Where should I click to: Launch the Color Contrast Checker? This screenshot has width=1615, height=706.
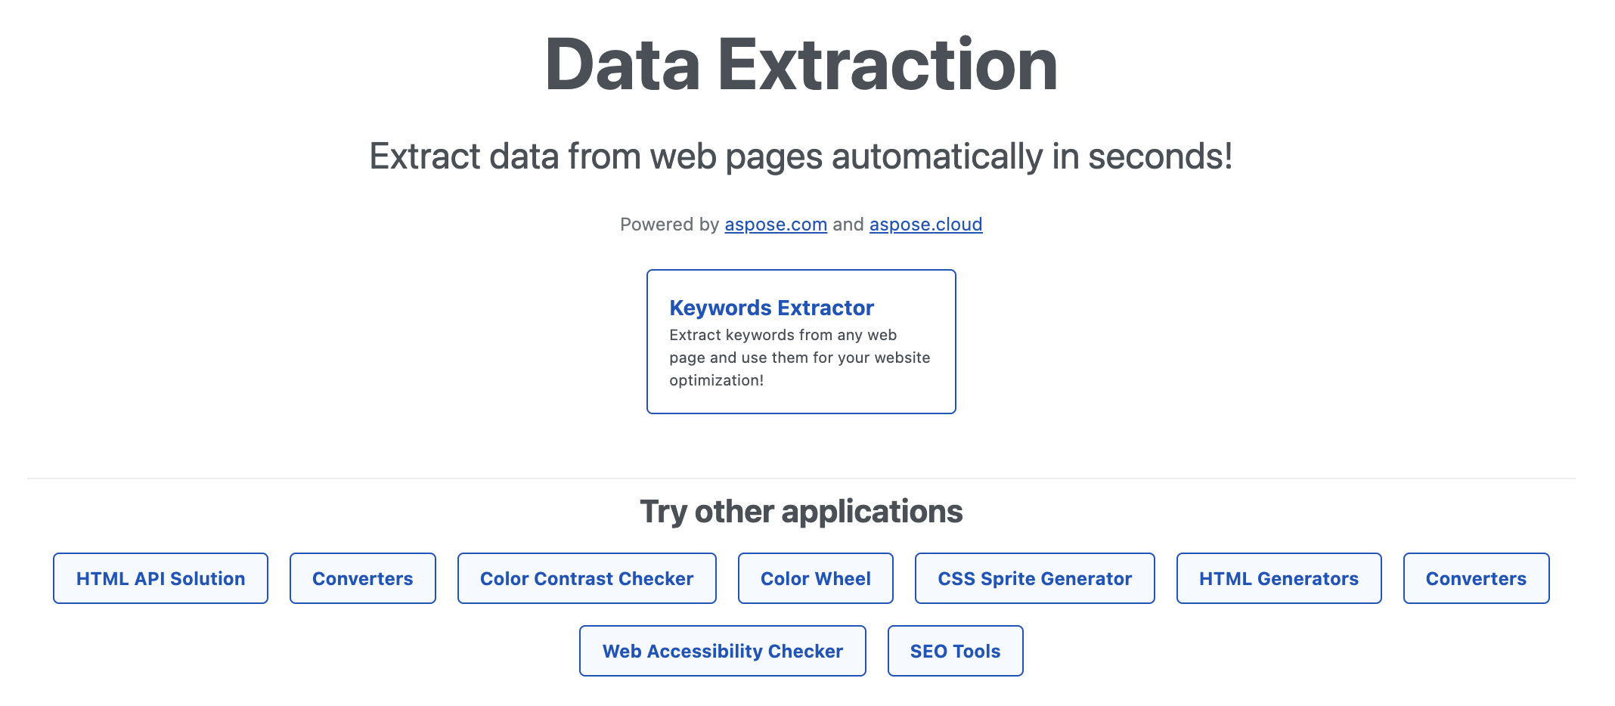tap(586, 578)
